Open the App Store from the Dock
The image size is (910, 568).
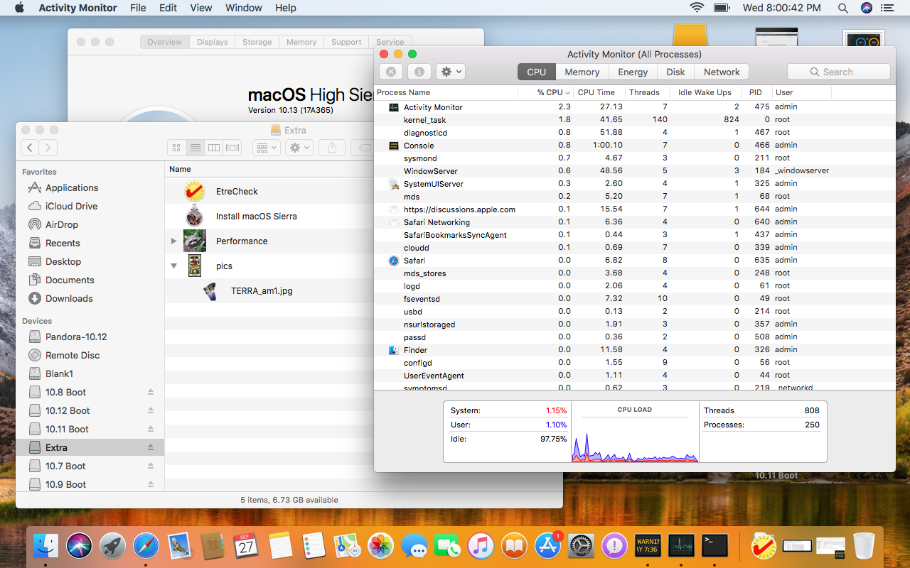pos(548,545)
